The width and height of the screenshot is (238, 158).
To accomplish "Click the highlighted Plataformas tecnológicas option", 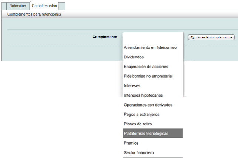I will coord(146,134).
